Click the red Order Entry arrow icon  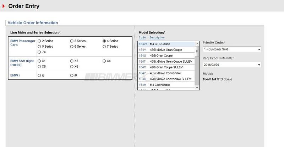(4, 6)
